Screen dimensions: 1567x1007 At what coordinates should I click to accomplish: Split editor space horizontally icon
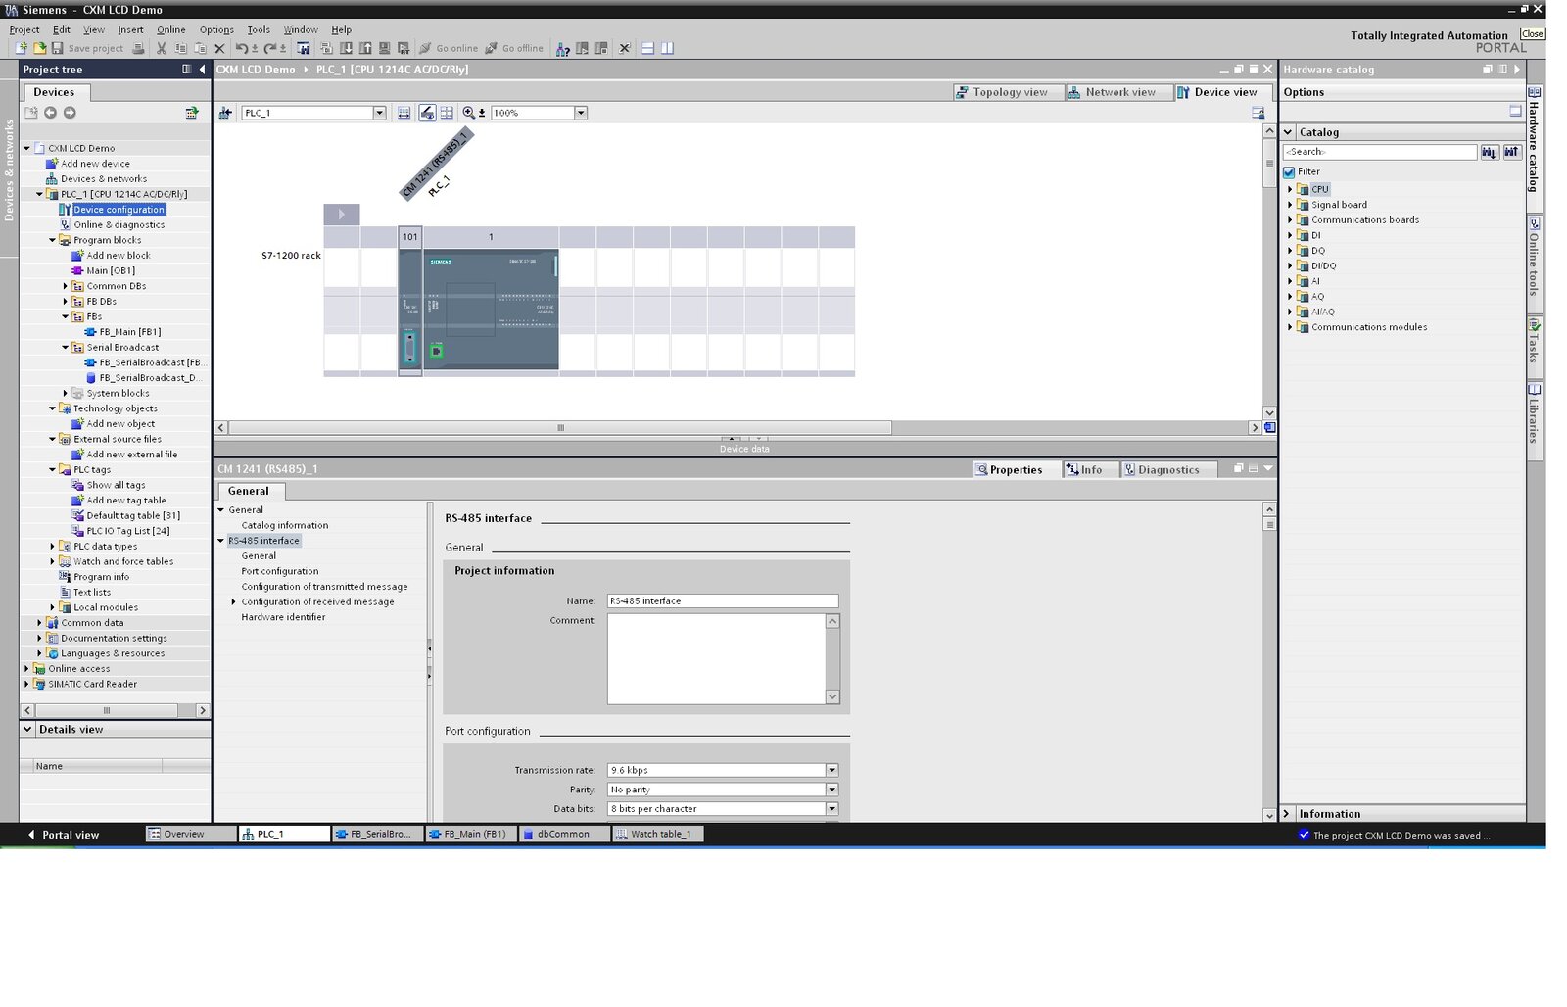647,48
